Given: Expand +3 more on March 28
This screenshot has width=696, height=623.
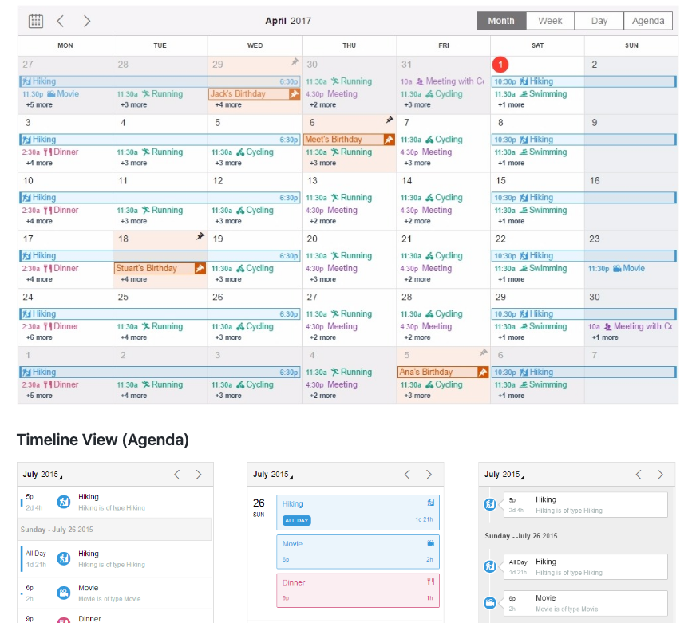Looking at the screenshot, I should tap(133, 105).
